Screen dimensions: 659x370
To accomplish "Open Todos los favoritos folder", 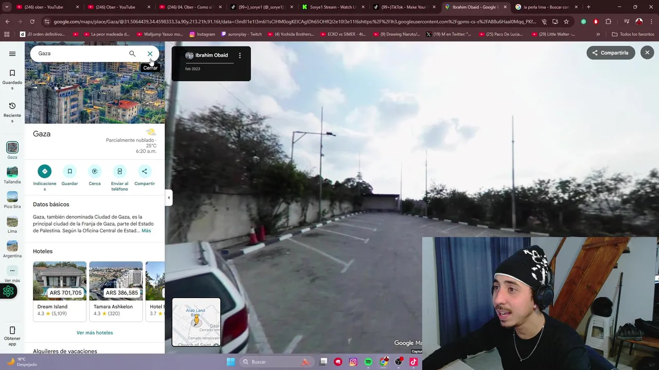I will (633, 34).
